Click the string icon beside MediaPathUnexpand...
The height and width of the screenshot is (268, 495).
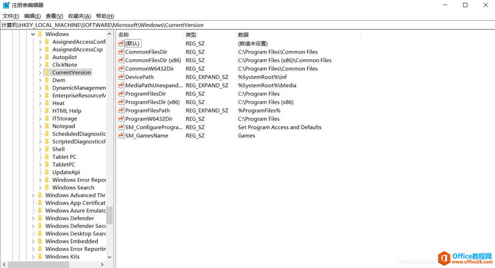point(121,85)
